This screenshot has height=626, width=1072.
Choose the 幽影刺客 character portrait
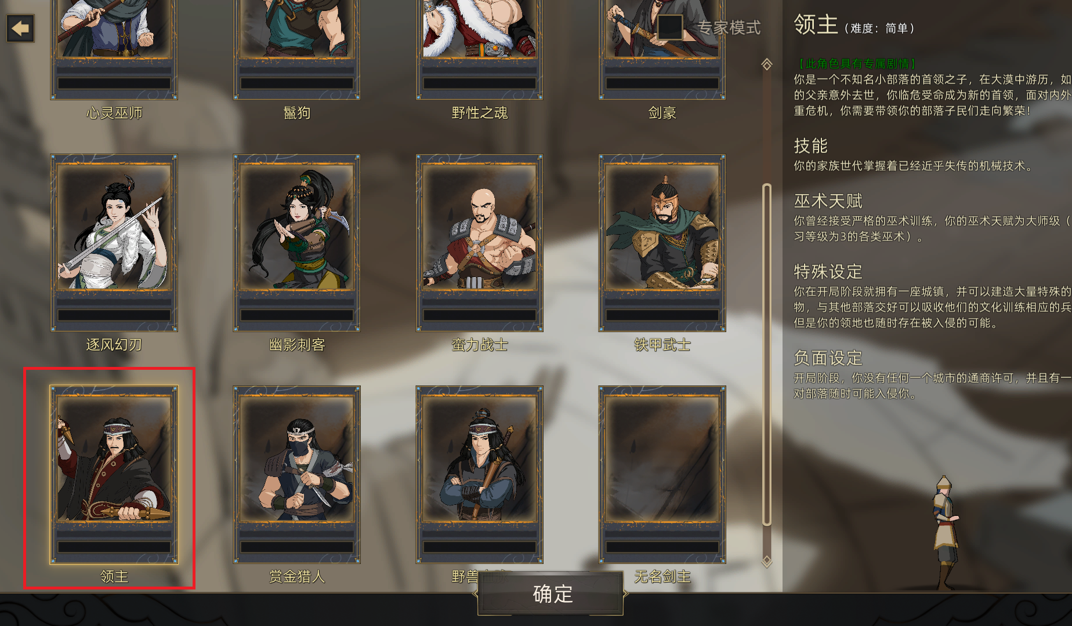(297, 243)
